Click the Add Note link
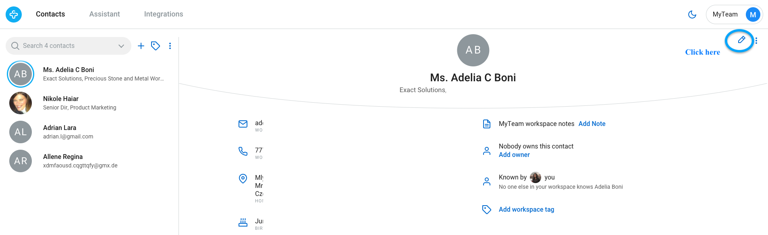The height and width of the screenshot is (235, 768). pyautogui.click(x=592, y=124)
